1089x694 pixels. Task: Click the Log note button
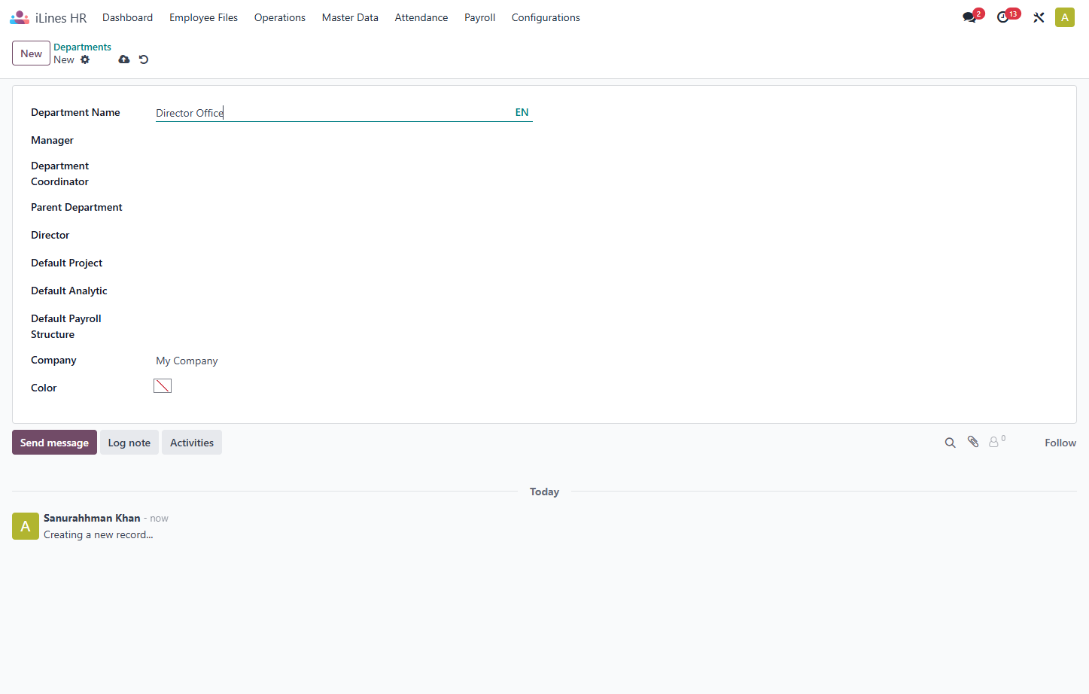tap(129, 443)
